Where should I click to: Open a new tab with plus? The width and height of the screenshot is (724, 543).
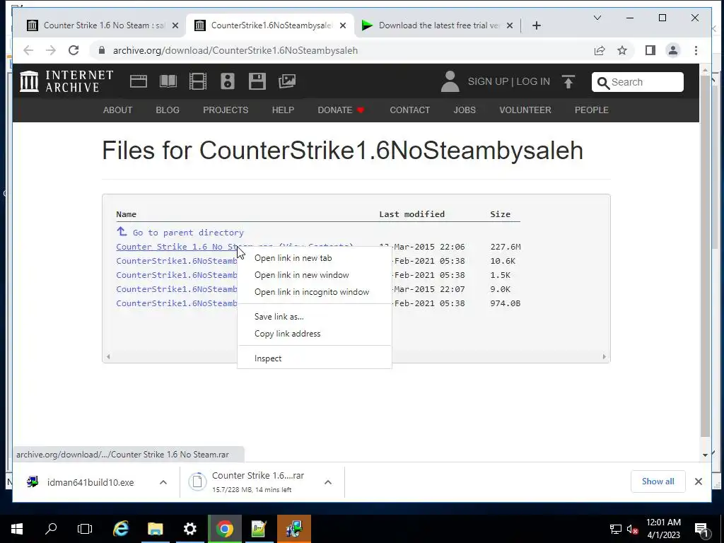tap(536, 25)
